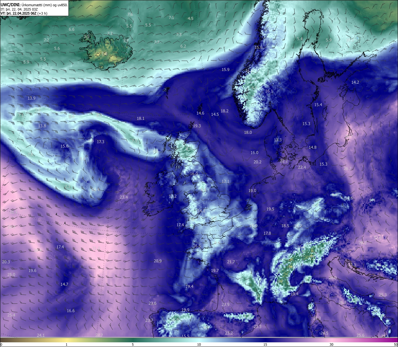Image resolution: width=398 pixels, height=347 pixels.
Task: Click the 25.0 value label
Action: pyautogui.click(x=11, y=275)
